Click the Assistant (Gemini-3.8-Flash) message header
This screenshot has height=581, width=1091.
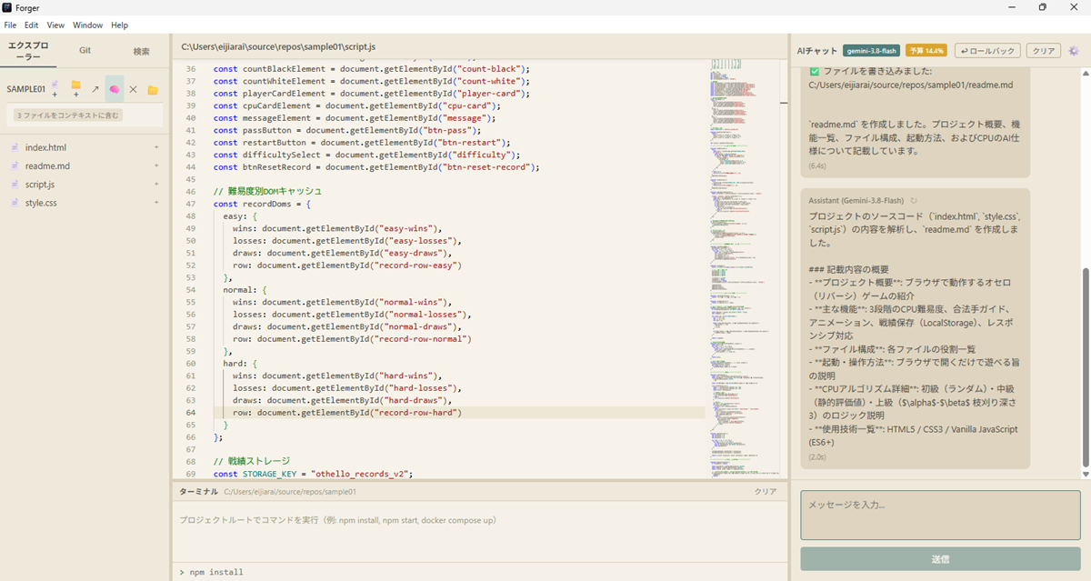tap(856, 200)
